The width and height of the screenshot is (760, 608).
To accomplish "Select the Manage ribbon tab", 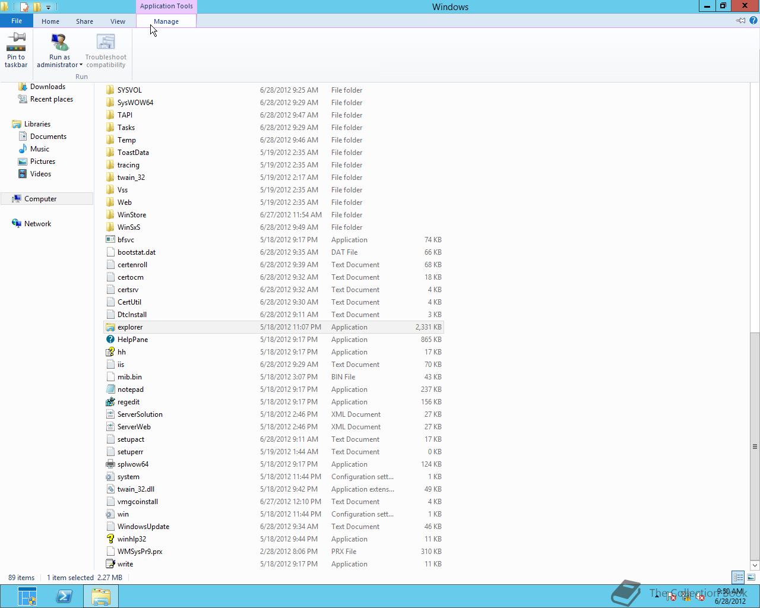I will coord(166,21).
